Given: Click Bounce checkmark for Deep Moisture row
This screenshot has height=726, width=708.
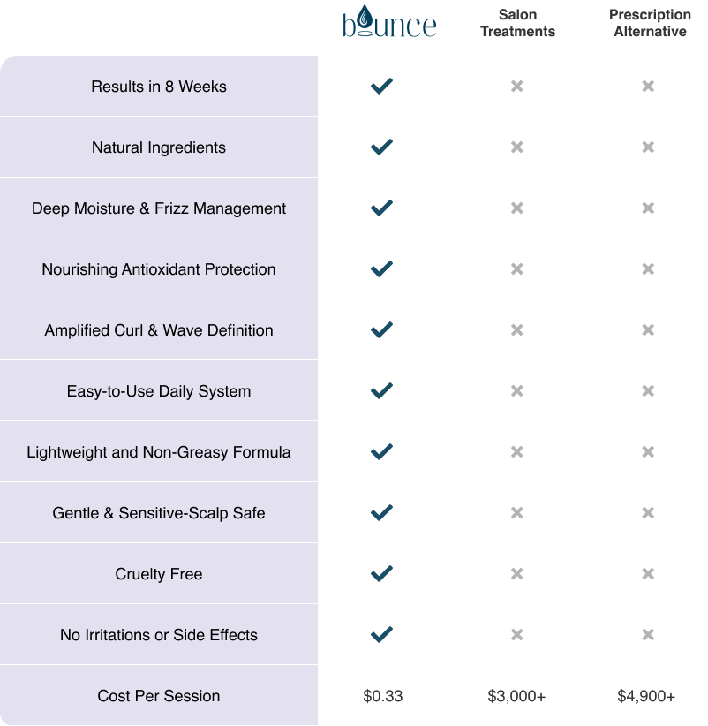Looking at the screenshot, I should (381, 208).
